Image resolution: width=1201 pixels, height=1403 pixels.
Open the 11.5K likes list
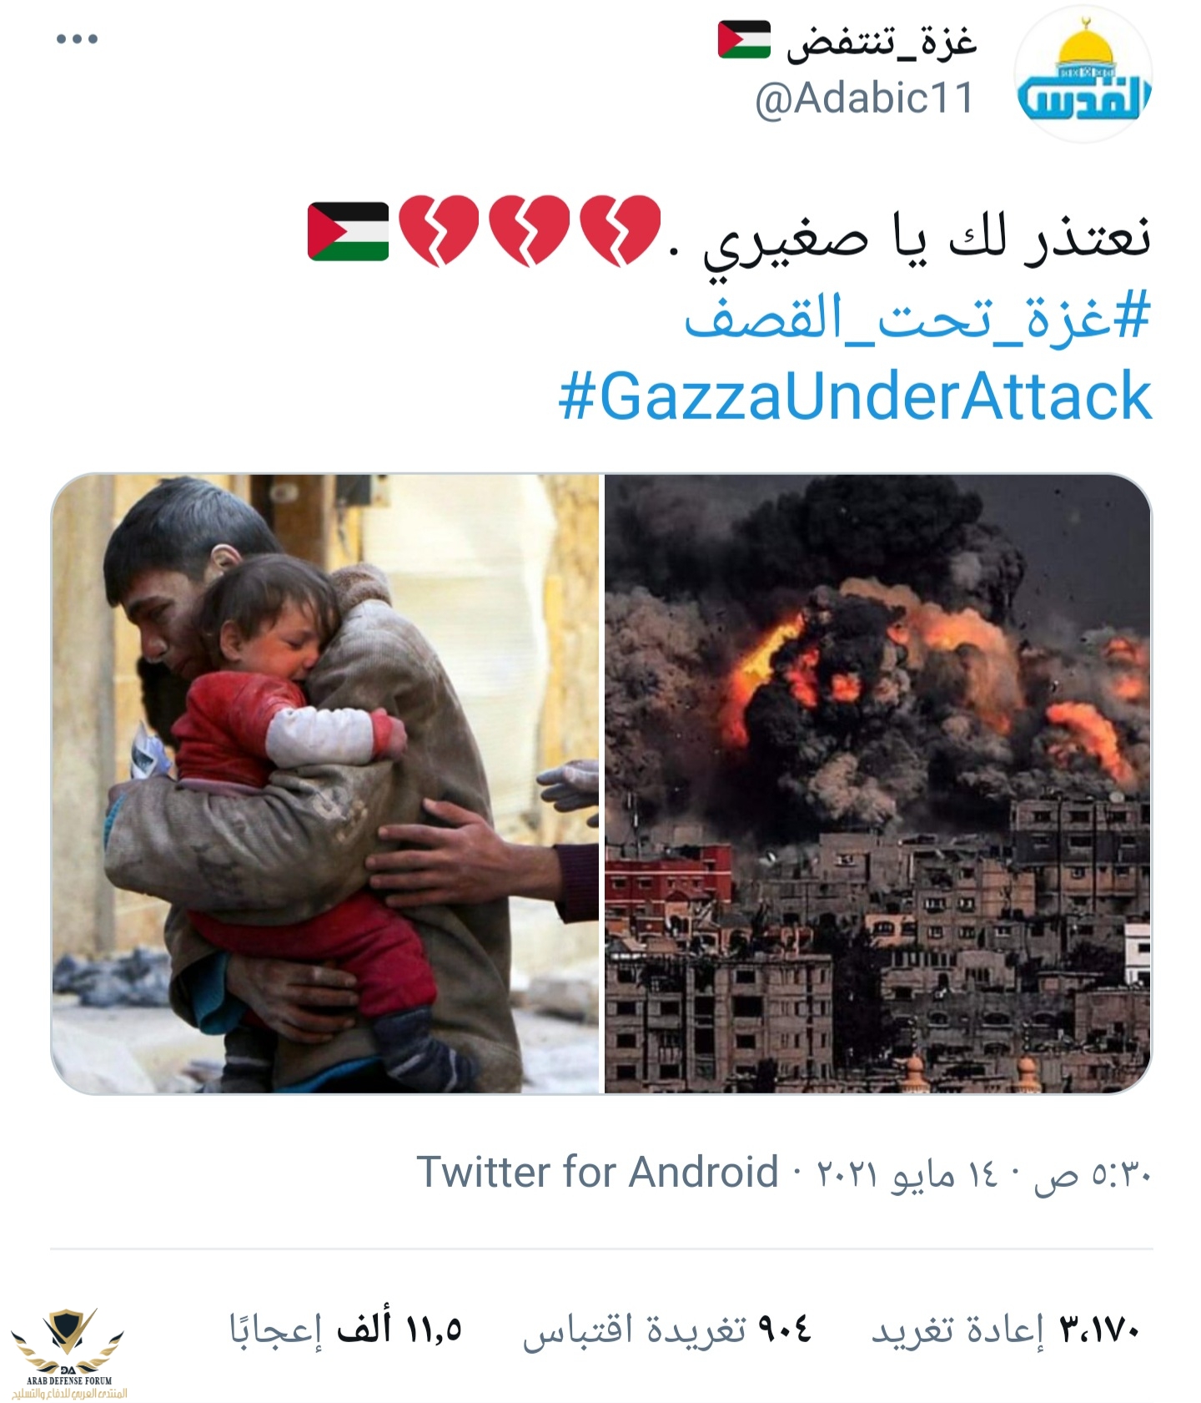[345, 1329]
